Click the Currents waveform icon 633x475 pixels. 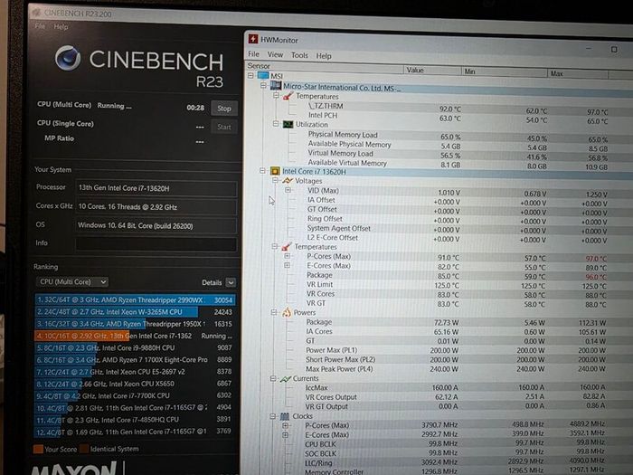pyautogui.click(x=286, y=379)
